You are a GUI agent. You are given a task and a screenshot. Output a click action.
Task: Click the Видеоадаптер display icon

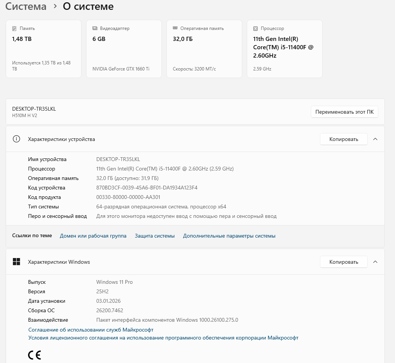point(95,28)
